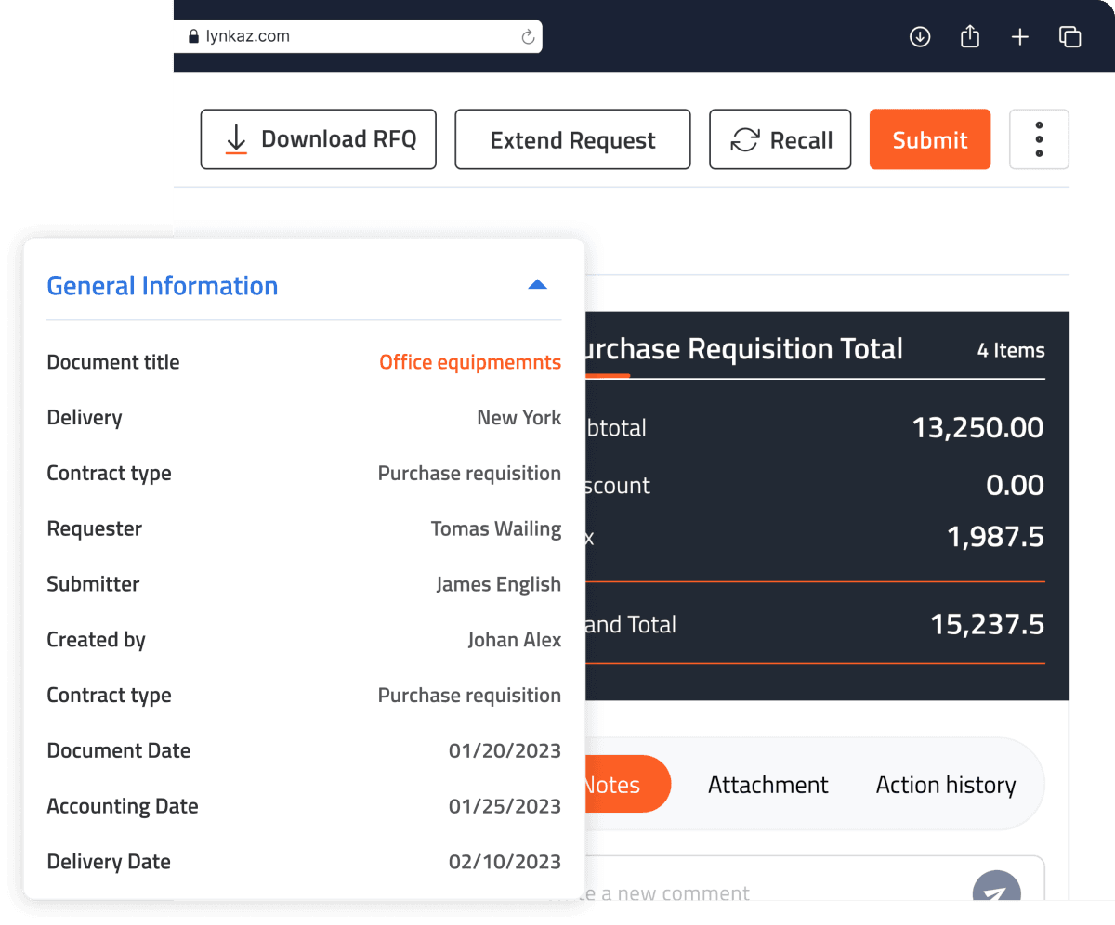Click the grand total 15,237.5
Viewport: 1115px width, 925px height.
(987, 624)
